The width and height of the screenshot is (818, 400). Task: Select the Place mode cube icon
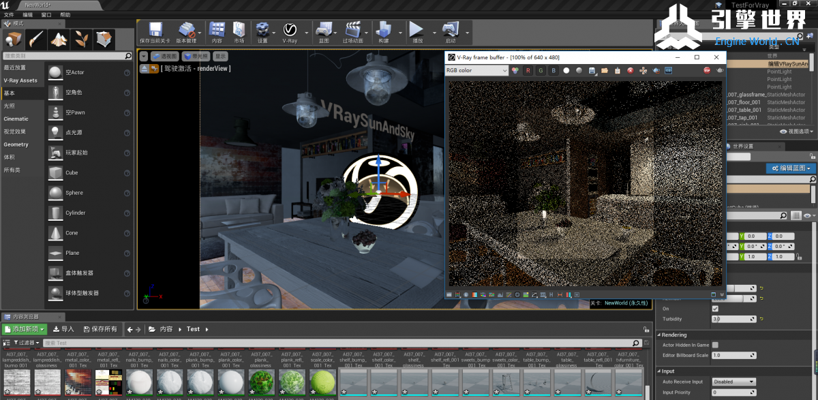click(x=14, y=39)
